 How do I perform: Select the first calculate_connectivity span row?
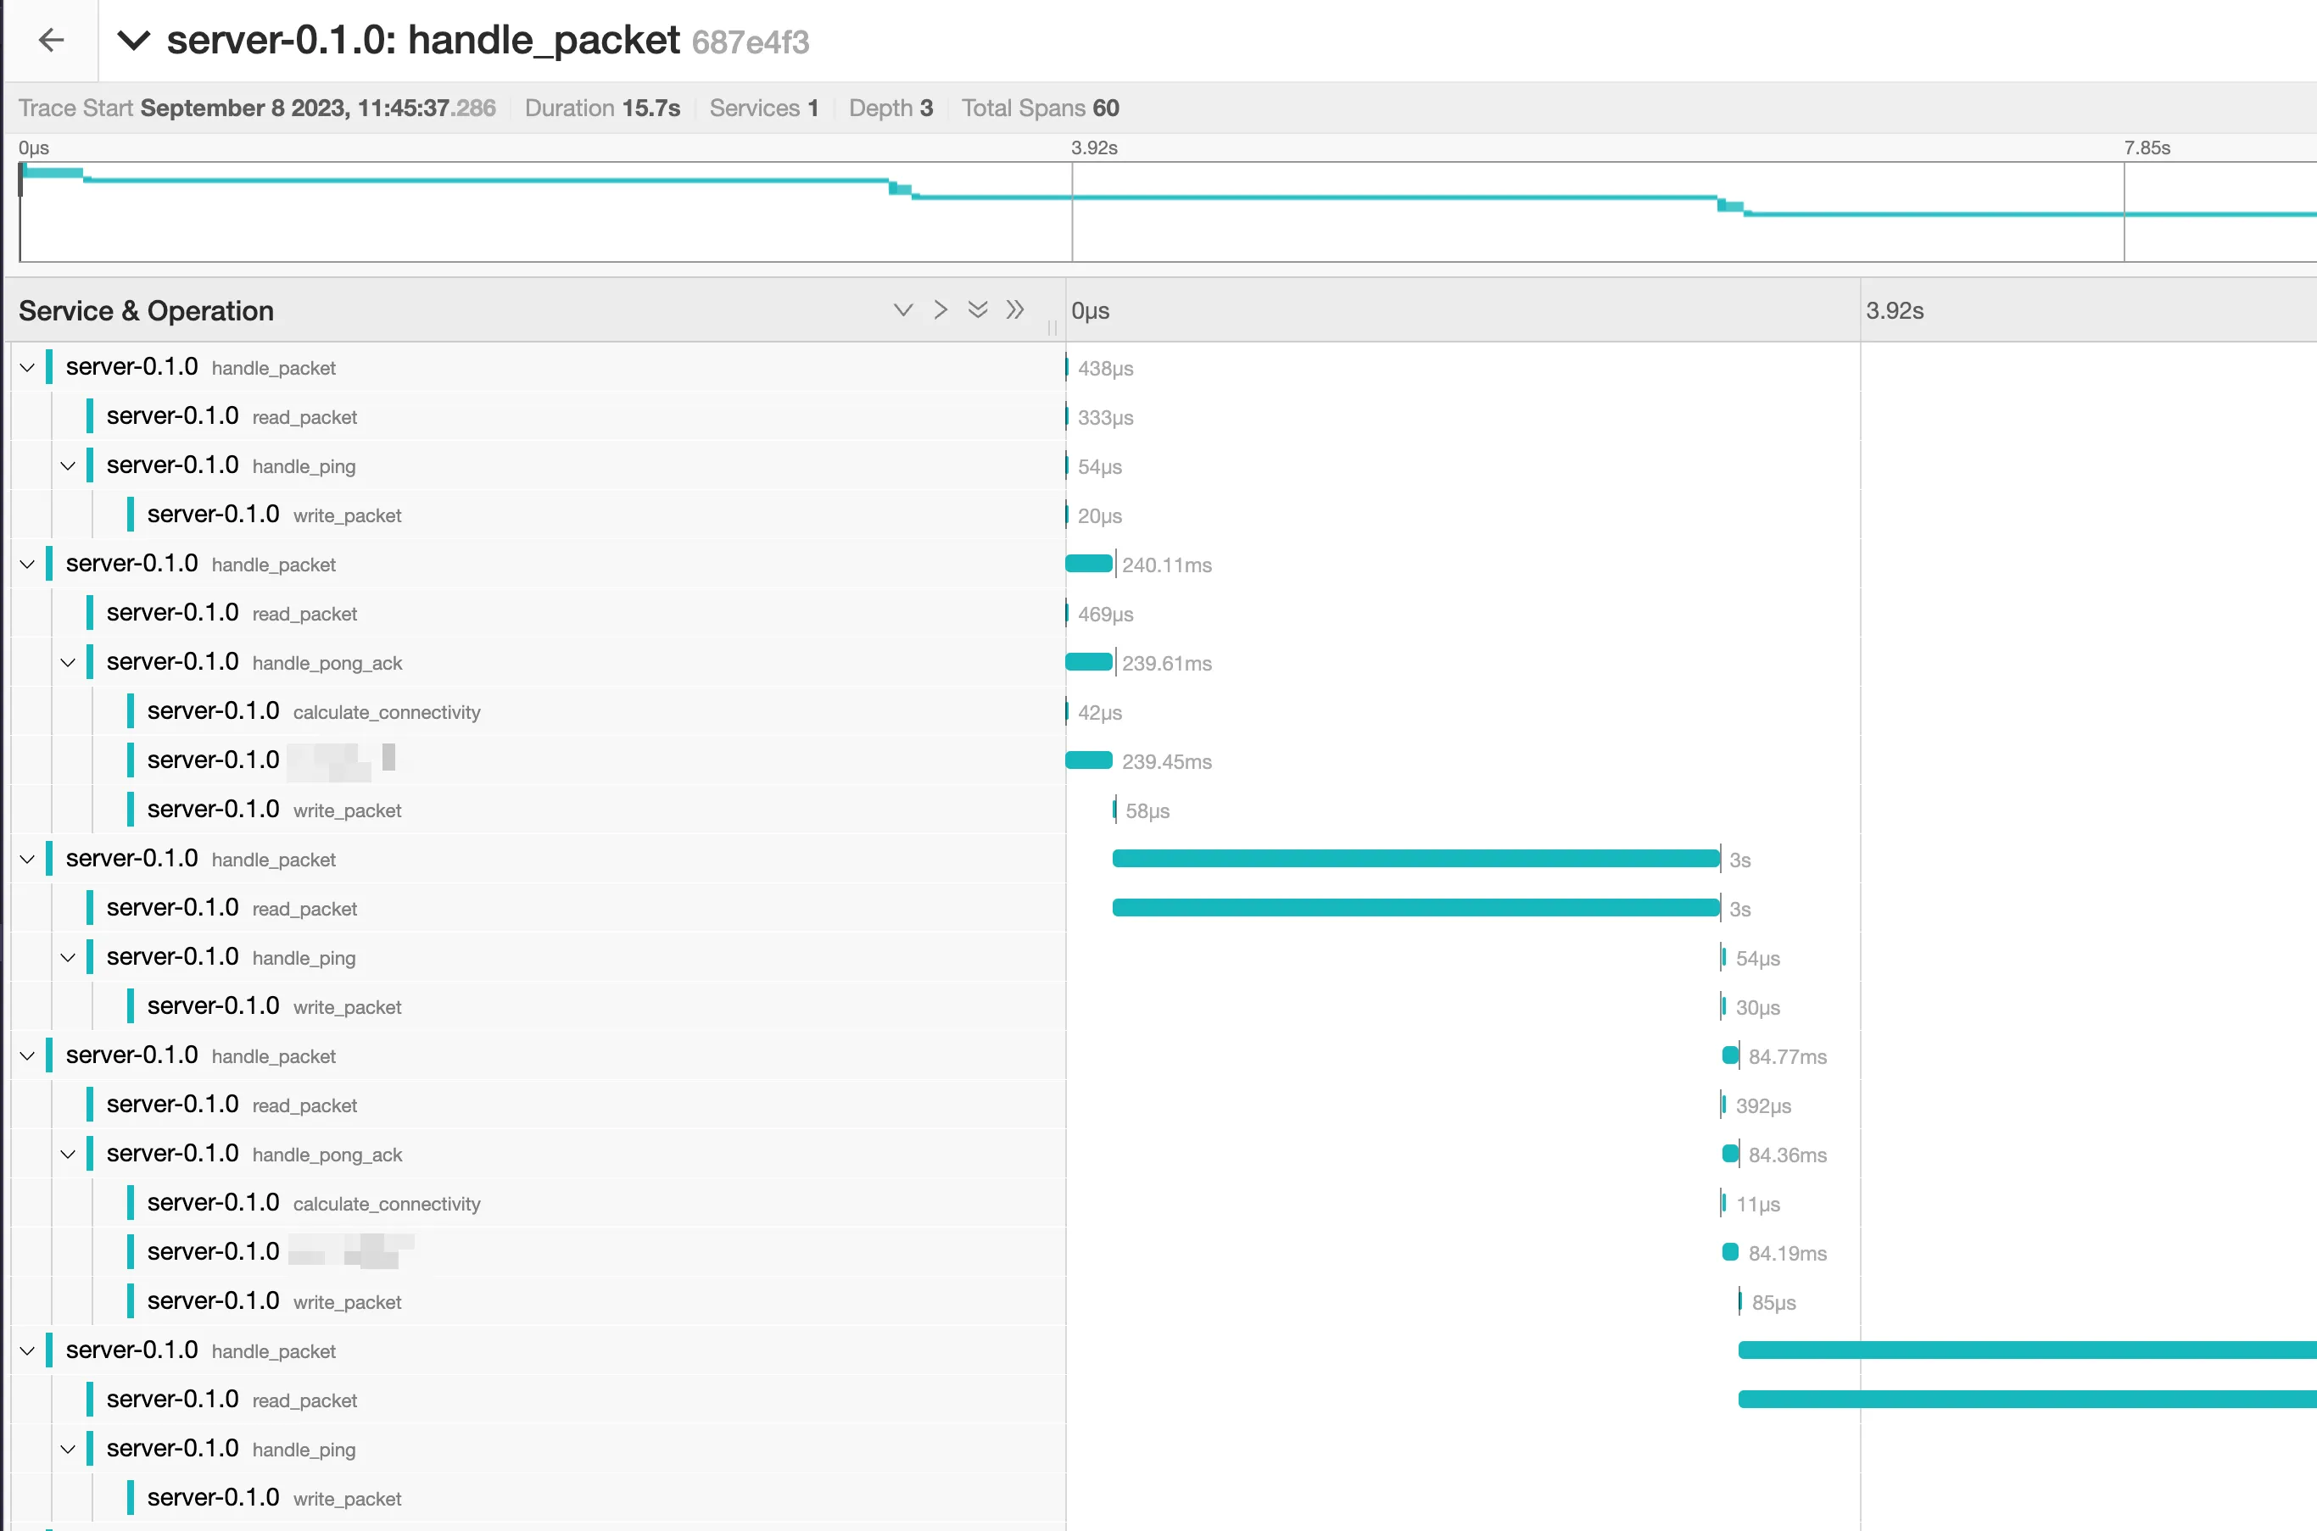pos(386,712)
